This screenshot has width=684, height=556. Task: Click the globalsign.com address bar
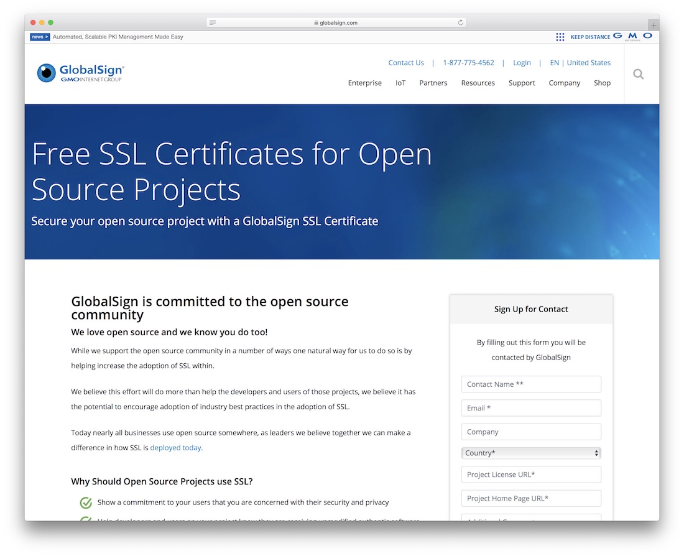coord(336,22)
